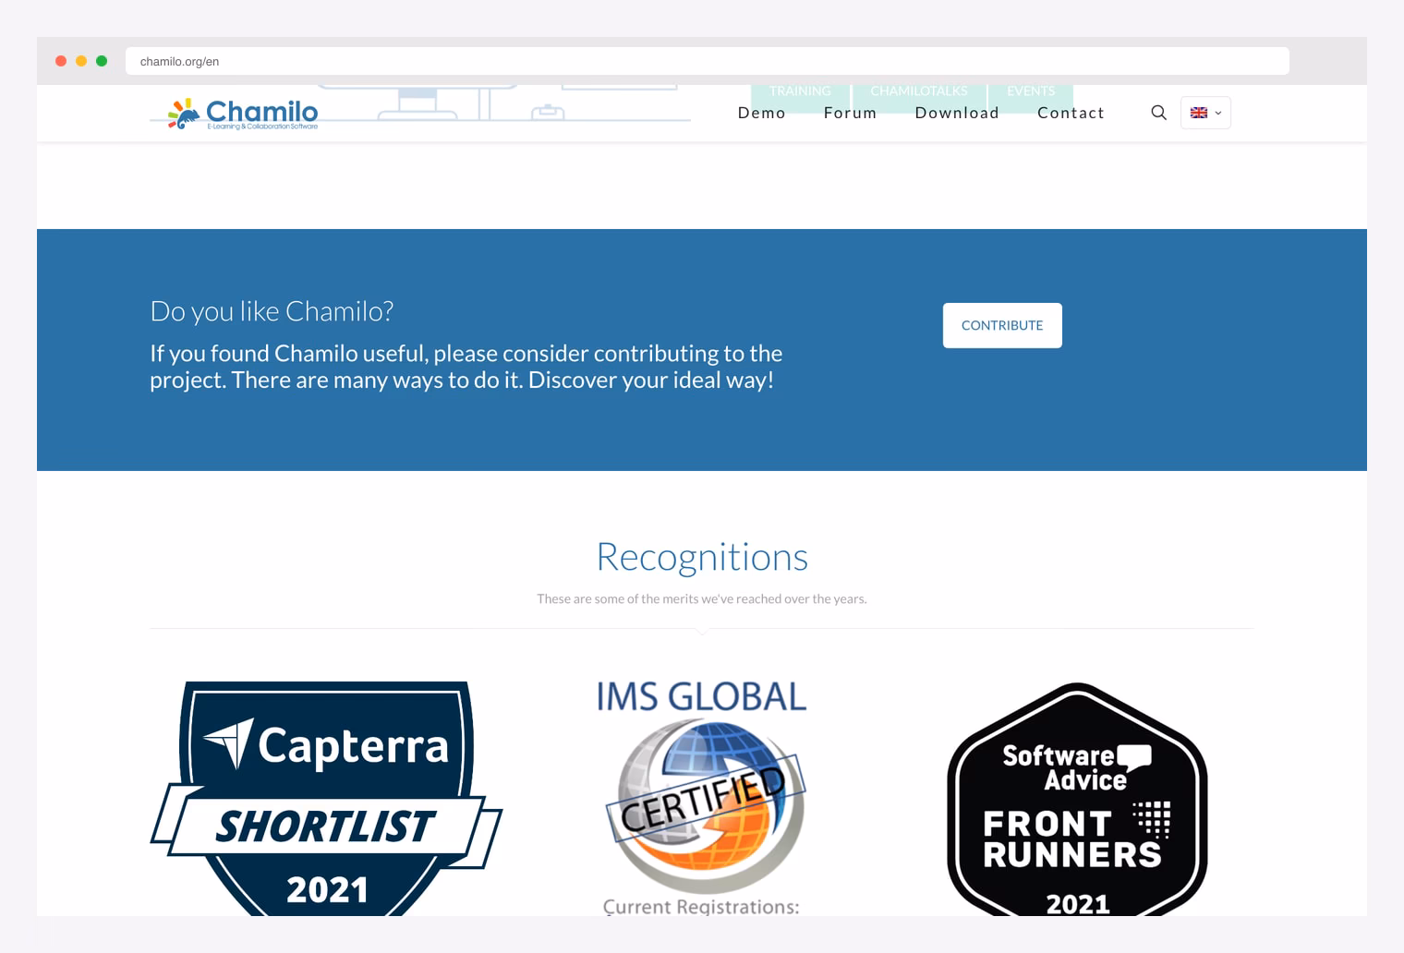Click the green maximize window dot
1404x953 pixels.
click(102, 61)
